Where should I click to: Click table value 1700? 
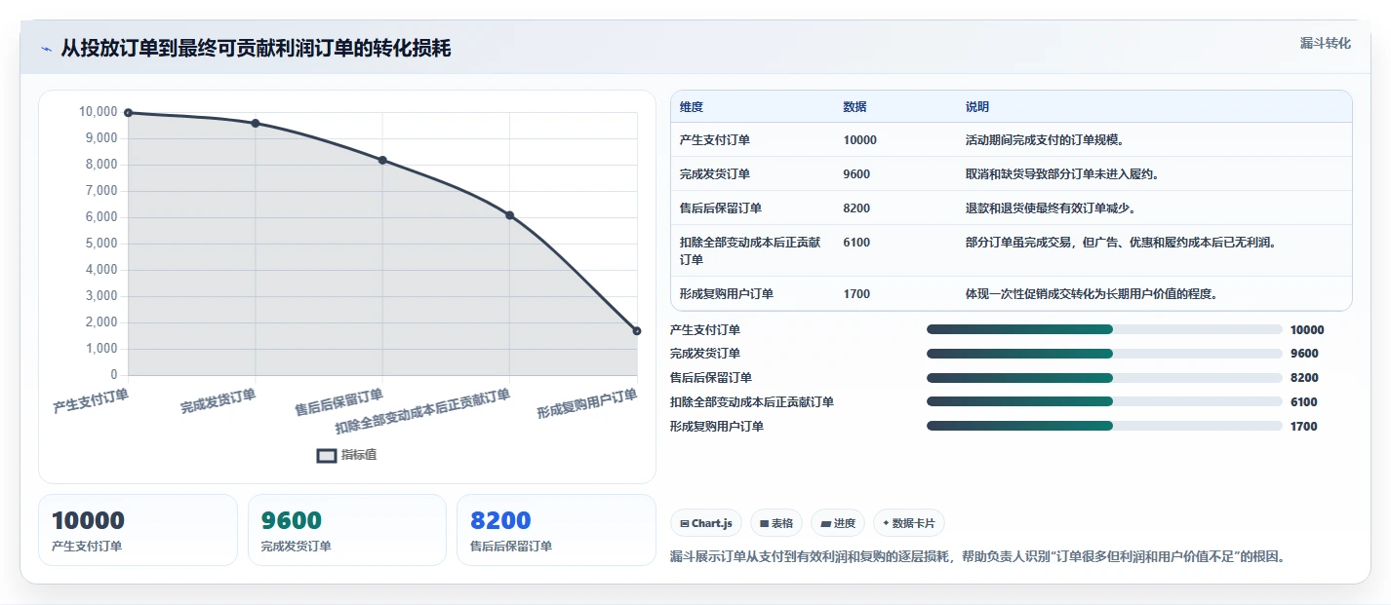click(857, 294)
